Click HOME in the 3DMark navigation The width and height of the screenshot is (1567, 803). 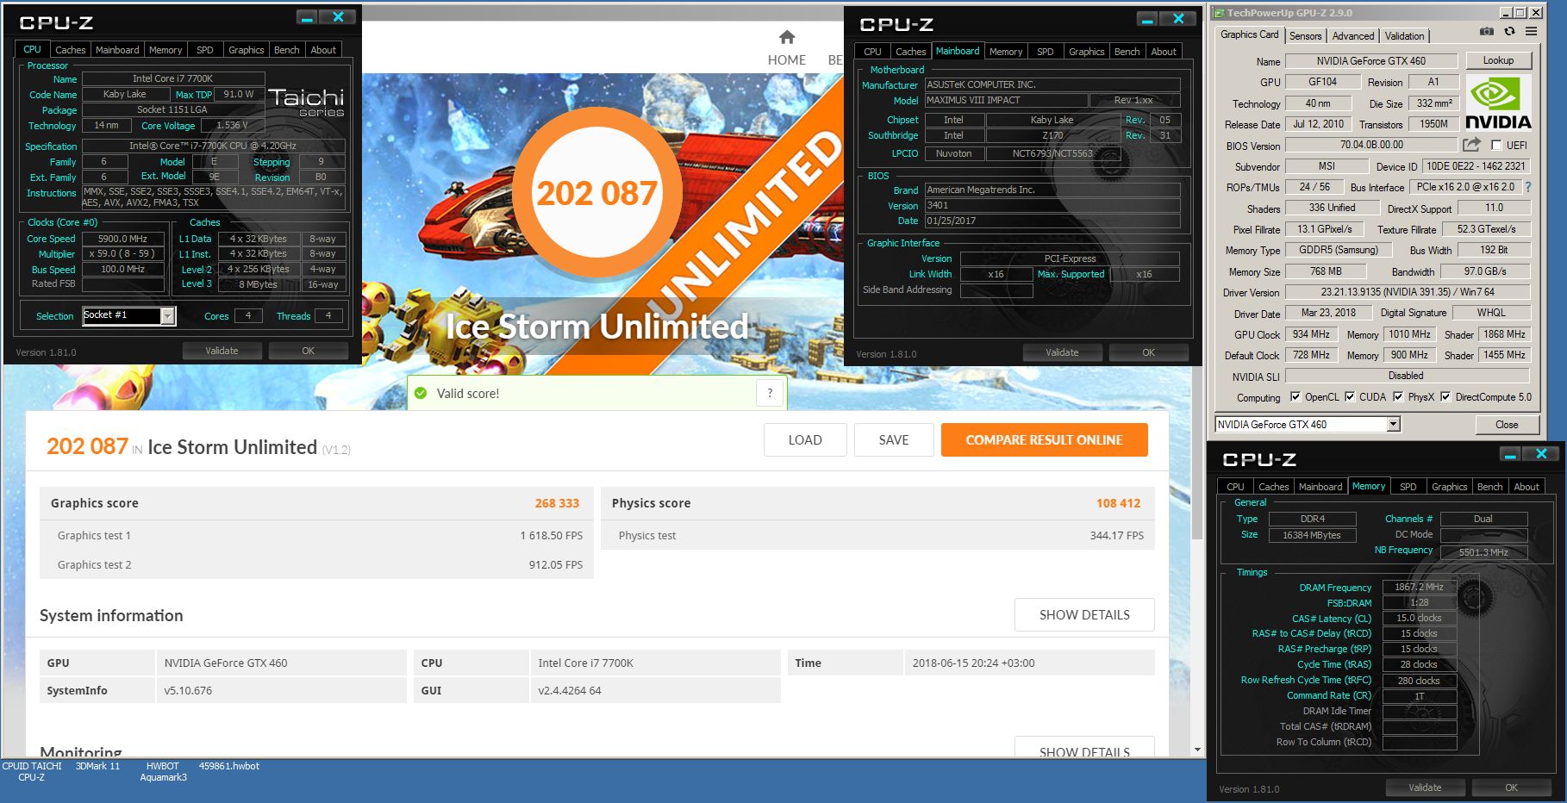point(787,60)
